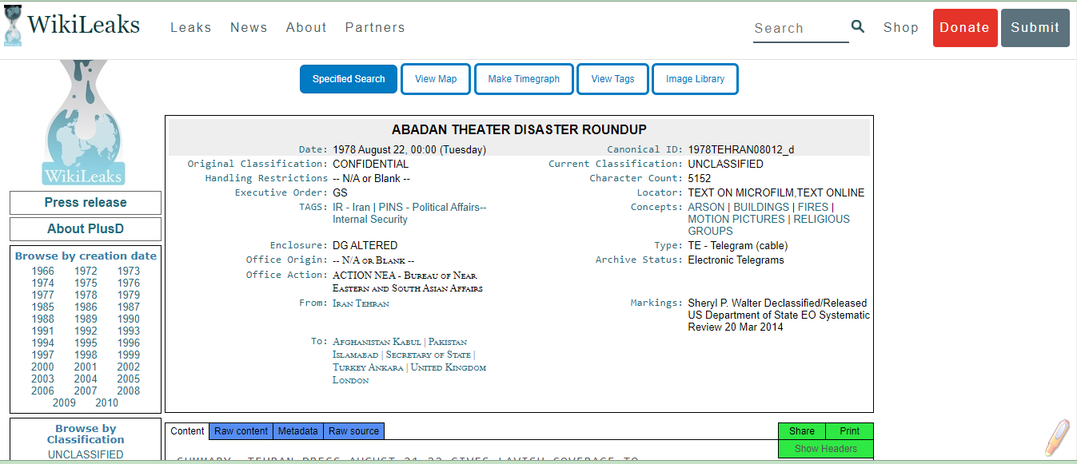
Task: Click the pencil icon at bottom right
Action: [1056, 437]
